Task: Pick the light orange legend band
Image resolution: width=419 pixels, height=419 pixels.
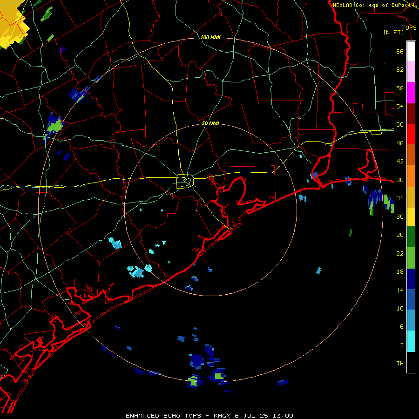Action: pos(411,176)
